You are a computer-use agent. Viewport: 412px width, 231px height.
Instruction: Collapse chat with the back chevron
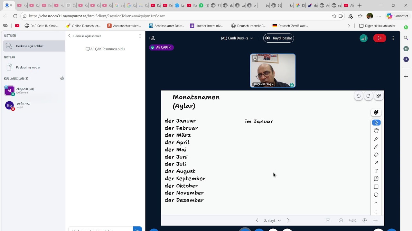click(x=69, y=36)
